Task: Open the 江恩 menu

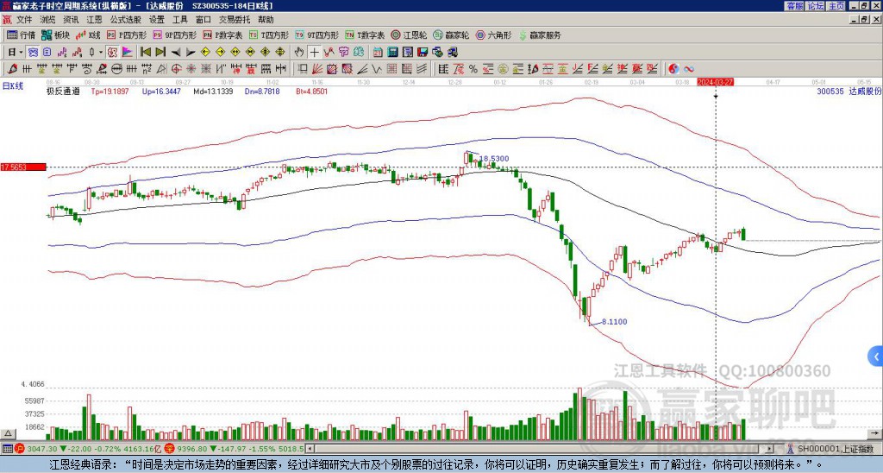Action: coord(94,20)
